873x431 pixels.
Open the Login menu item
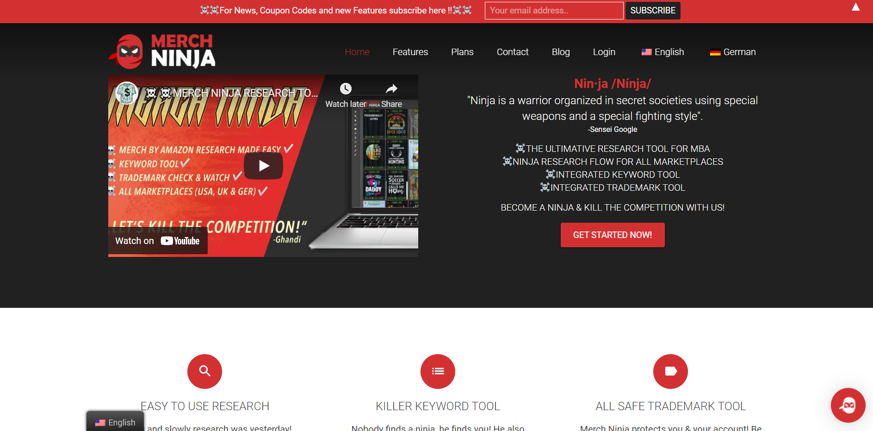coord(604,52)
